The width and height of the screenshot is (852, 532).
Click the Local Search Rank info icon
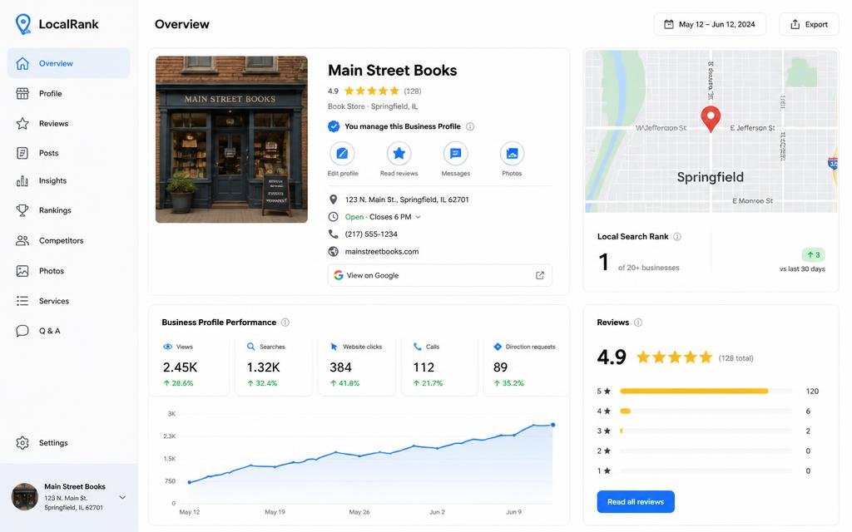click(x=677, y=237)
